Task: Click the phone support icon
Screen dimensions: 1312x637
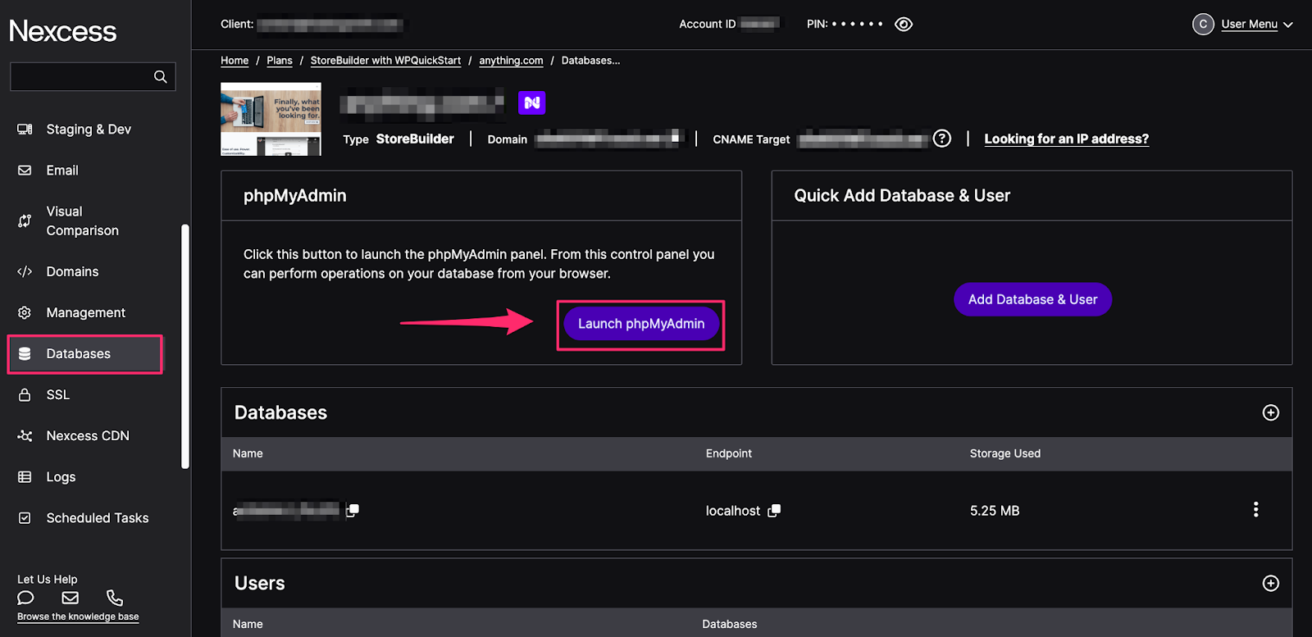Action: pos(115,598)
